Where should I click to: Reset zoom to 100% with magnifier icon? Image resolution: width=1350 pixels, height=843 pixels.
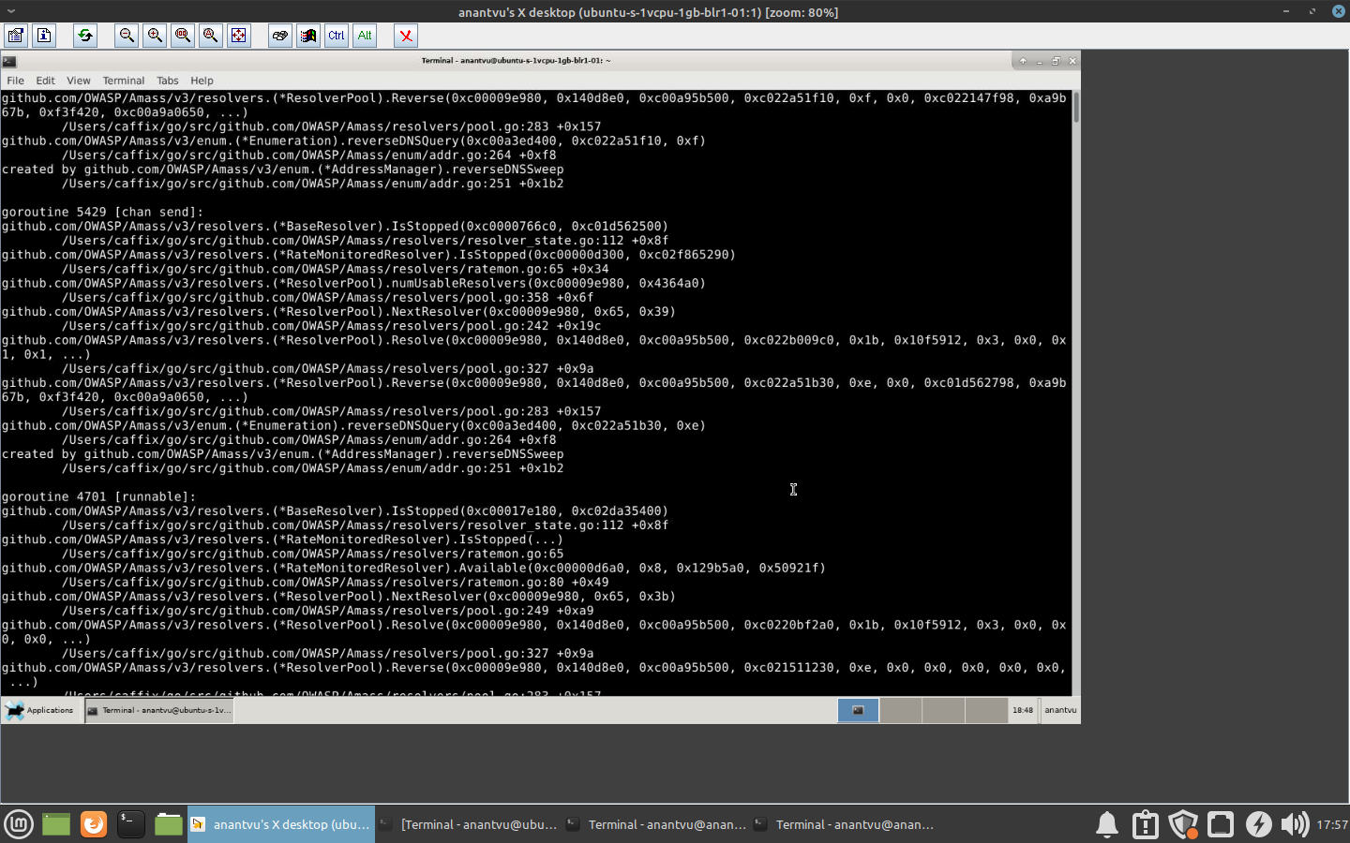tap(183, 36)
